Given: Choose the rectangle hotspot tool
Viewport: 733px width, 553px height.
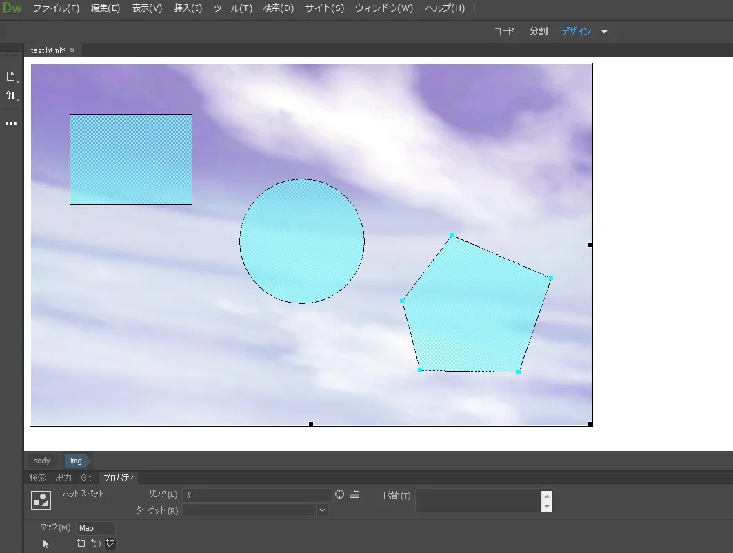Looking at the screenshot, I should tap(81, 543).
